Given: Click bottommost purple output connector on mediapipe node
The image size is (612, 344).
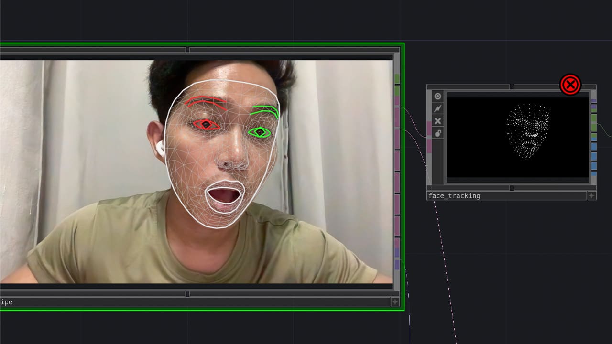Looking at the screenshot, I should [x=397, y=264].
